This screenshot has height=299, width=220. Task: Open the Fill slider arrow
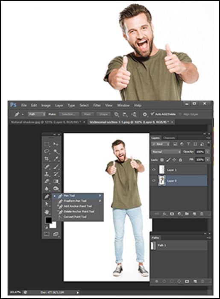pyautogui.click(x=208, y=159)
